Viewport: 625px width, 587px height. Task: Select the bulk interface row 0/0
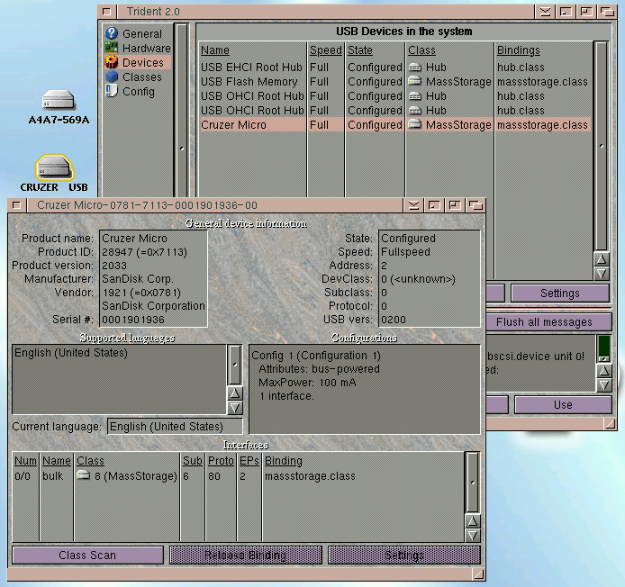[238, 476]
